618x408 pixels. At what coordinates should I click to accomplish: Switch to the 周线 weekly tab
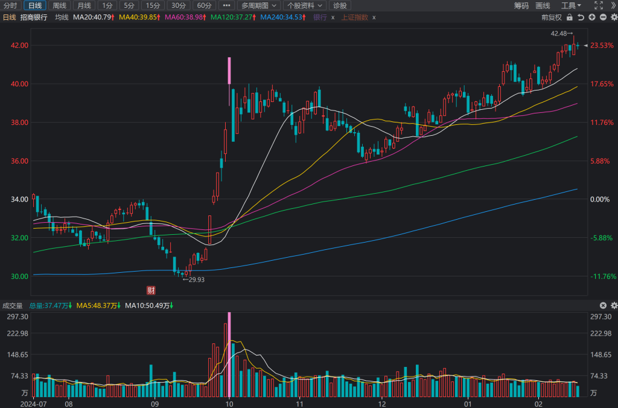pos(59,5)
